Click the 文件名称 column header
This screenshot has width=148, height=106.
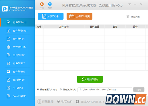64,27
